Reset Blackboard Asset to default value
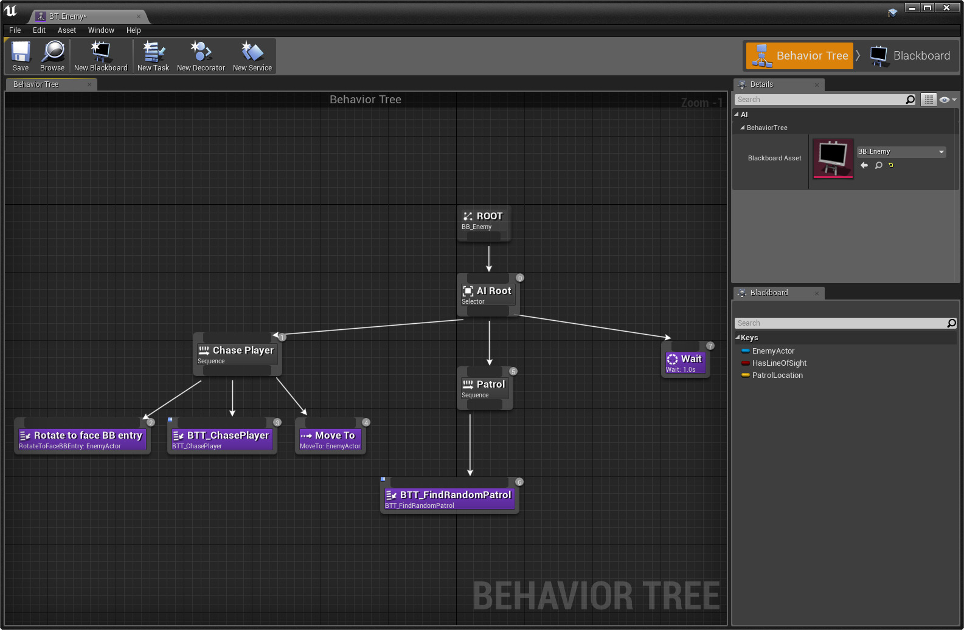This screenshot has width=964, height=630. (891, 165)
